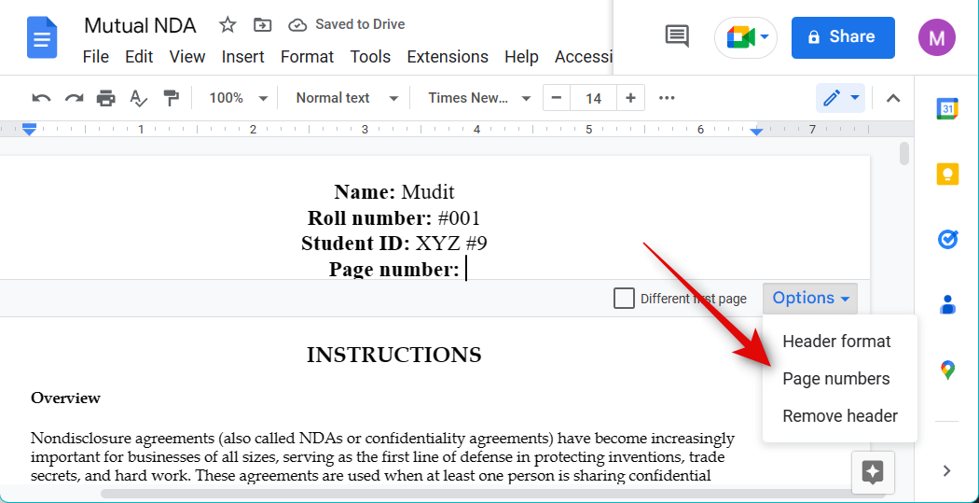Click the Redo arrow icon
This screenshot has height=503, width=979.
point(74,98)
